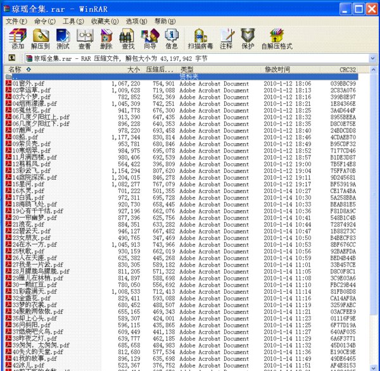
Task: Sort by 修改时间 column header
Action: [x=291, y=70]
